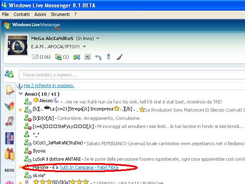The height and width of the screenshot is (184, 245).
Task: Open the email inbox icon (116)
Action: coord(41,57)
